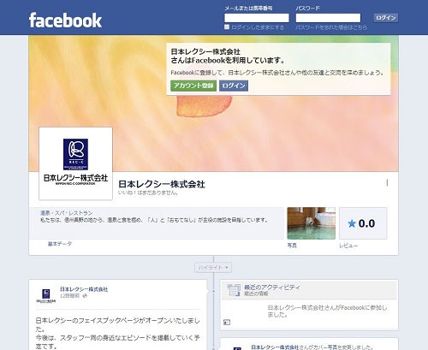Viewport: 428px width, 350px height.
Task: Focus the メールまたは携帯番号 input field
Action: coord(257,18)
